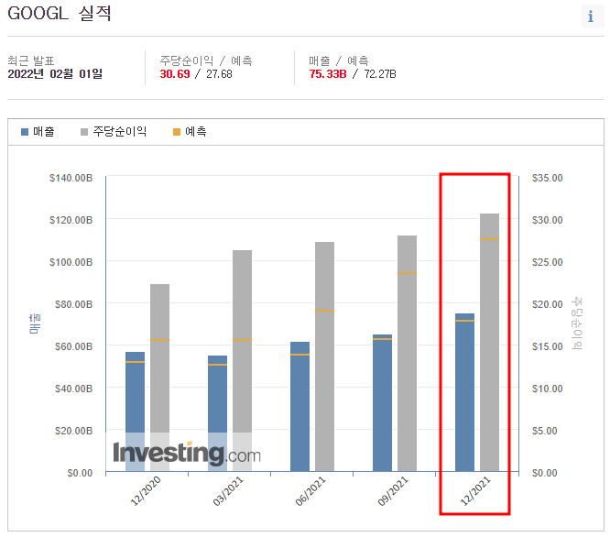Click forecast marker on 09/2021 EPS bar
Screen dimensions: 610x537
tap(408, 273)
